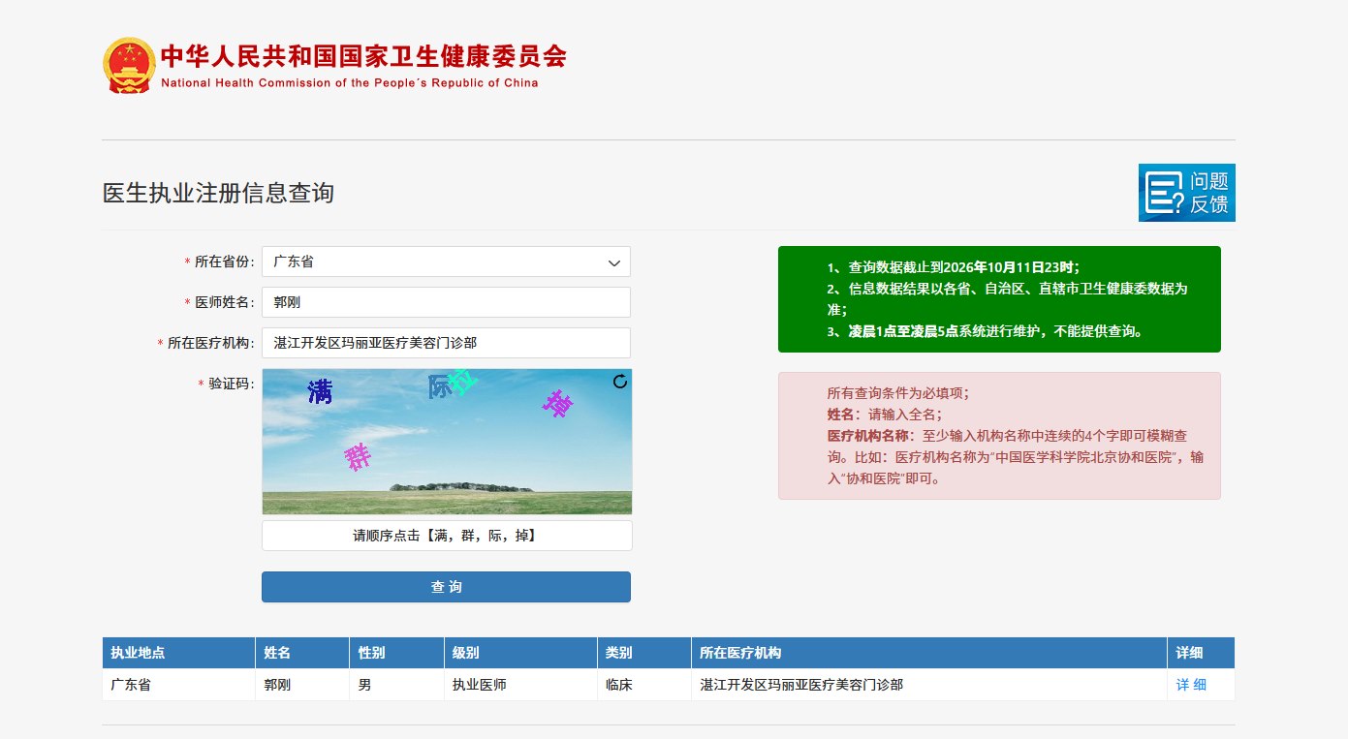The image size is (1348, 739).
Task: Click the 执业医师 level cell
Action: point(520,685)
